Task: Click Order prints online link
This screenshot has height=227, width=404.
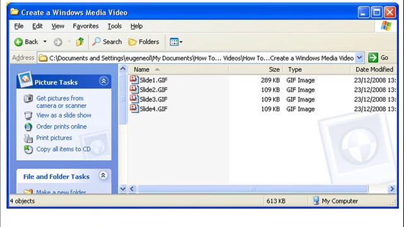Action: click(x=61, y=127)
